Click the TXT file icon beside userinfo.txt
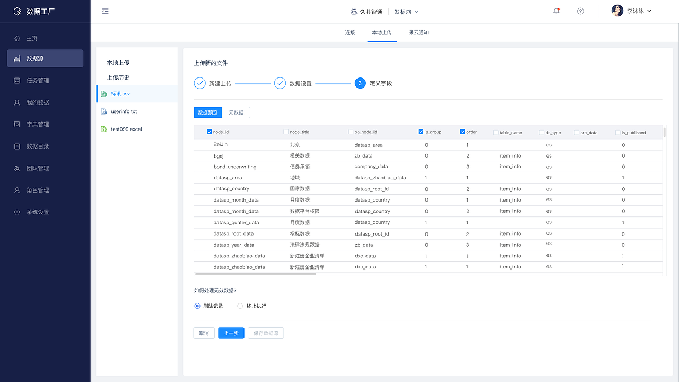 102,111
